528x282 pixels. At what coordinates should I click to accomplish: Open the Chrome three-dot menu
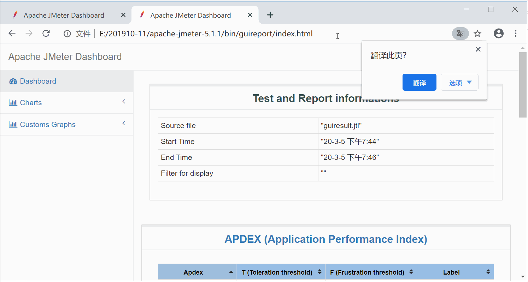tap(516, 34)
